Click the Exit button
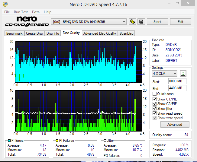Image resolution: width=197 pixels, height=162 pixels. pyautogui.click(x=181, y=22)
